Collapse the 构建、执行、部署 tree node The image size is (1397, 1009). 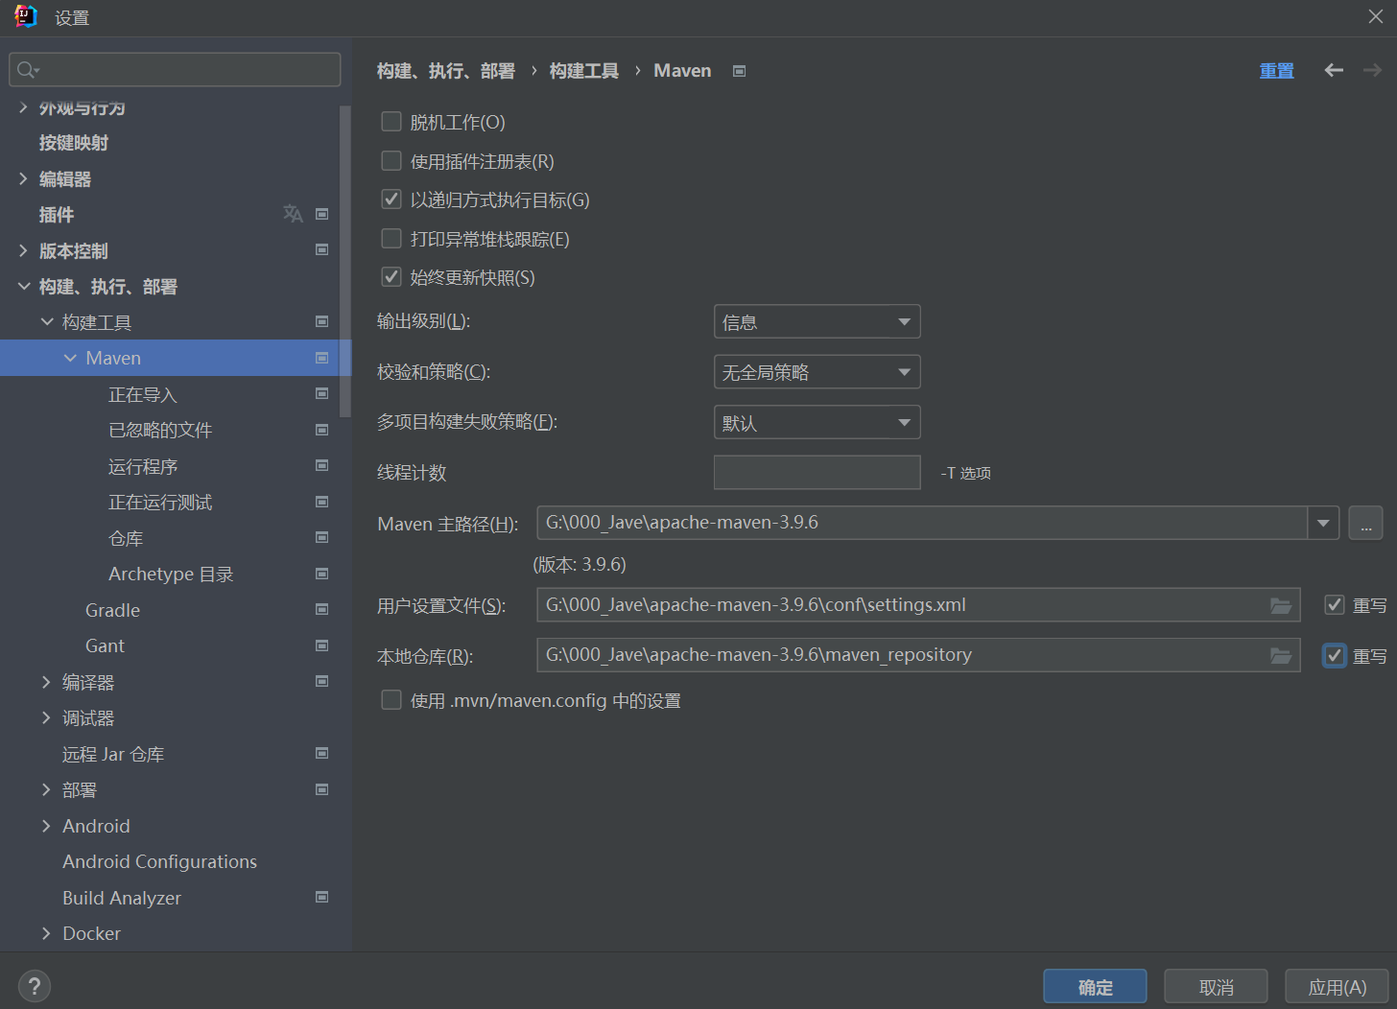23,286
